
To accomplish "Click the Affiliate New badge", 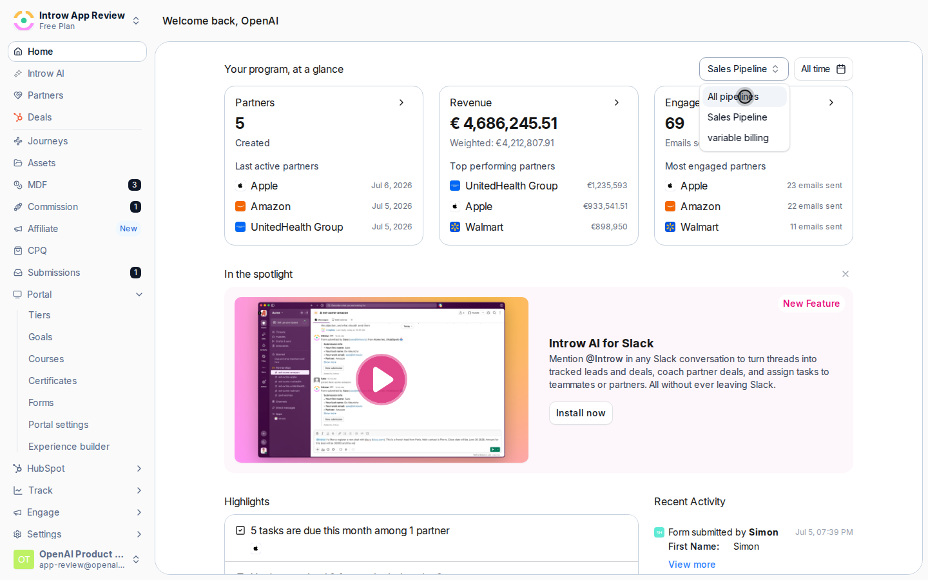I will click(x=128, y=229).
